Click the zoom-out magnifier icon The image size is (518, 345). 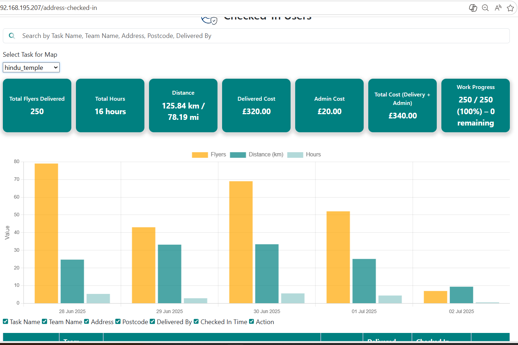(485, 8)
